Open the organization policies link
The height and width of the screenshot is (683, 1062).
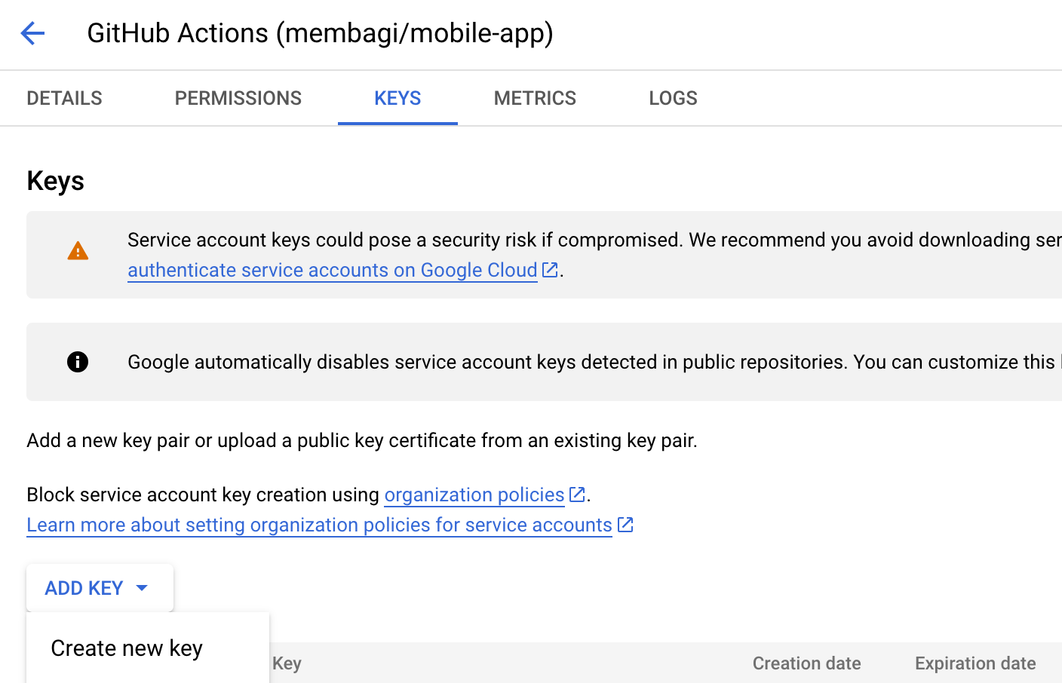[474, 495]
